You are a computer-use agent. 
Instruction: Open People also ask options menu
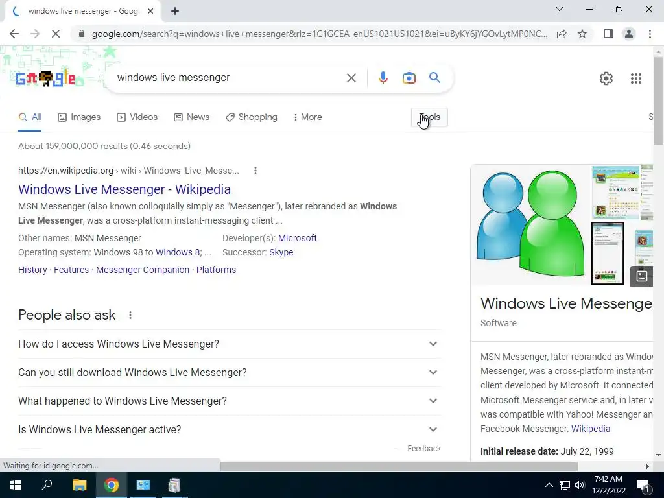130,315
